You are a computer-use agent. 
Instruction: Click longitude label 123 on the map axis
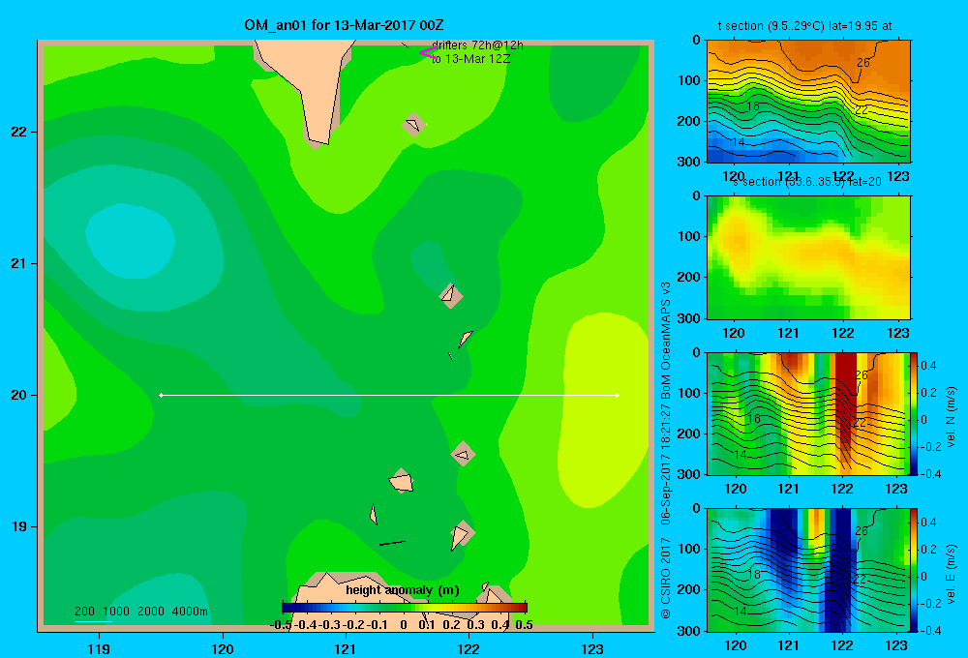(x=592, y=648)
